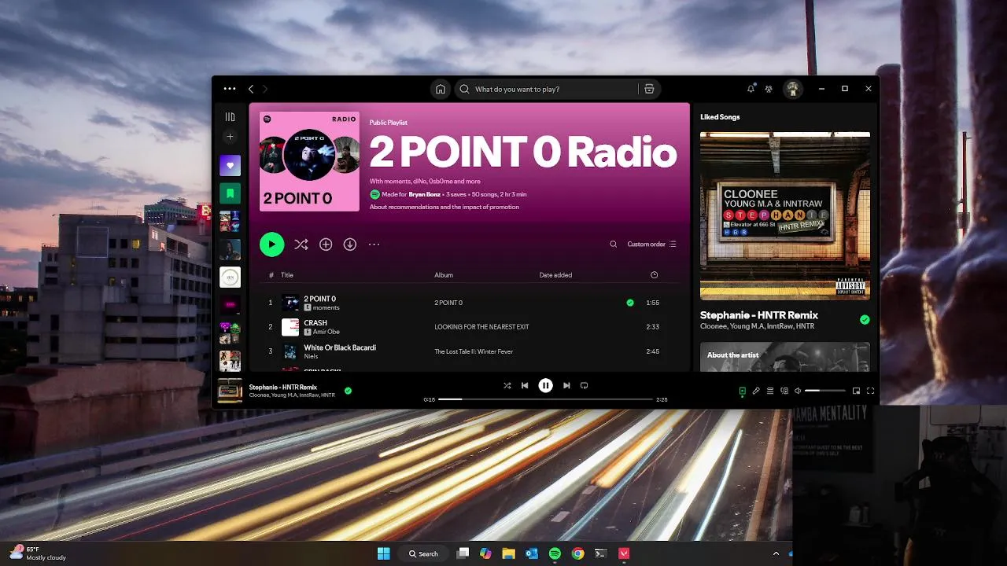Open the Custom order sort dropdown
This screenshot has height=566, width=1007.
[651, 244]
